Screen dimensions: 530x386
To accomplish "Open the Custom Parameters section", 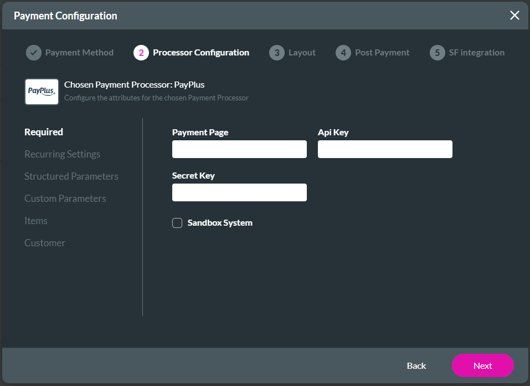I will click(65, 199).
